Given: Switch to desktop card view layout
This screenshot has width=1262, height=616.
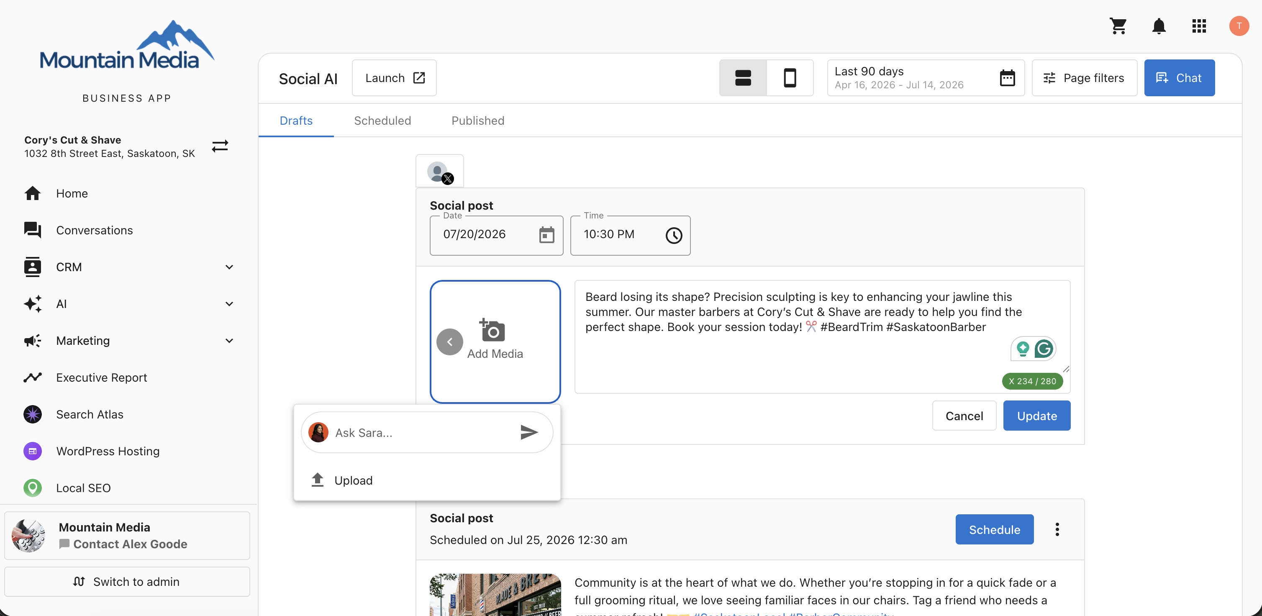Looking at the screenshot, I should (743, 78).
